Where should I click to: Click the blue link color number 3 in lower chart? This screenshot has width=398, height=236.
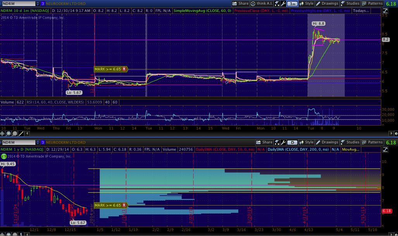pos(43,142)
